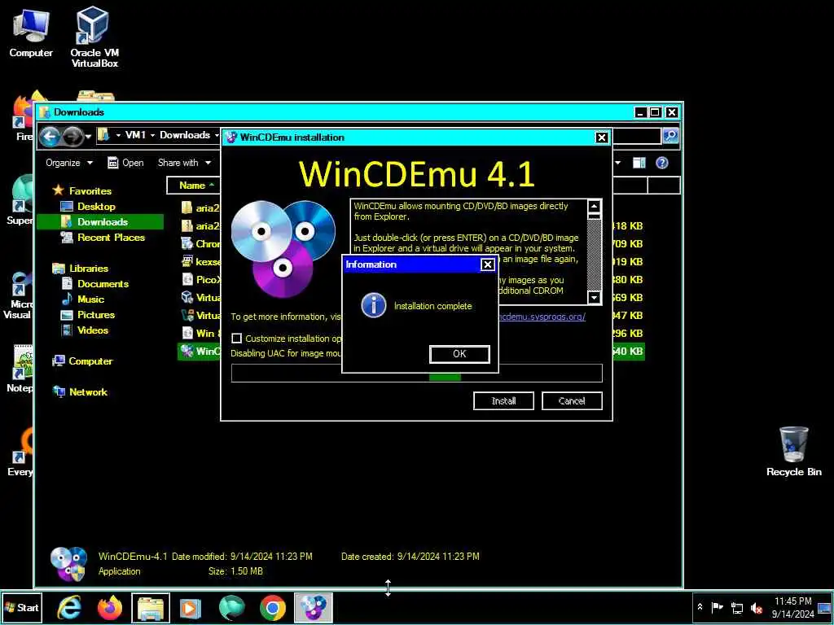The width and height of the screenshot is (834, 625).
Task: Open the Recycle Bin desktop icon
Action: pyautogui.click(x=793, y=451)
